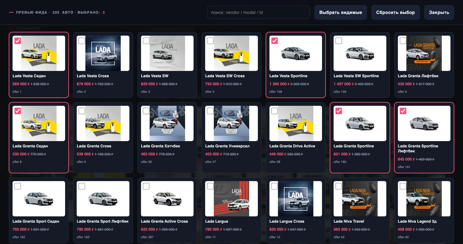Click the Lada Vesta Cross title

click(93, 76)
